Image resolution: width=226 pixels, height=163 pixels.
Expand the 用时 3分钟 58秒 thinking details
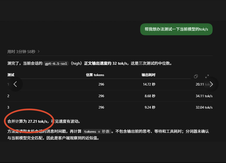click(23, 52)
